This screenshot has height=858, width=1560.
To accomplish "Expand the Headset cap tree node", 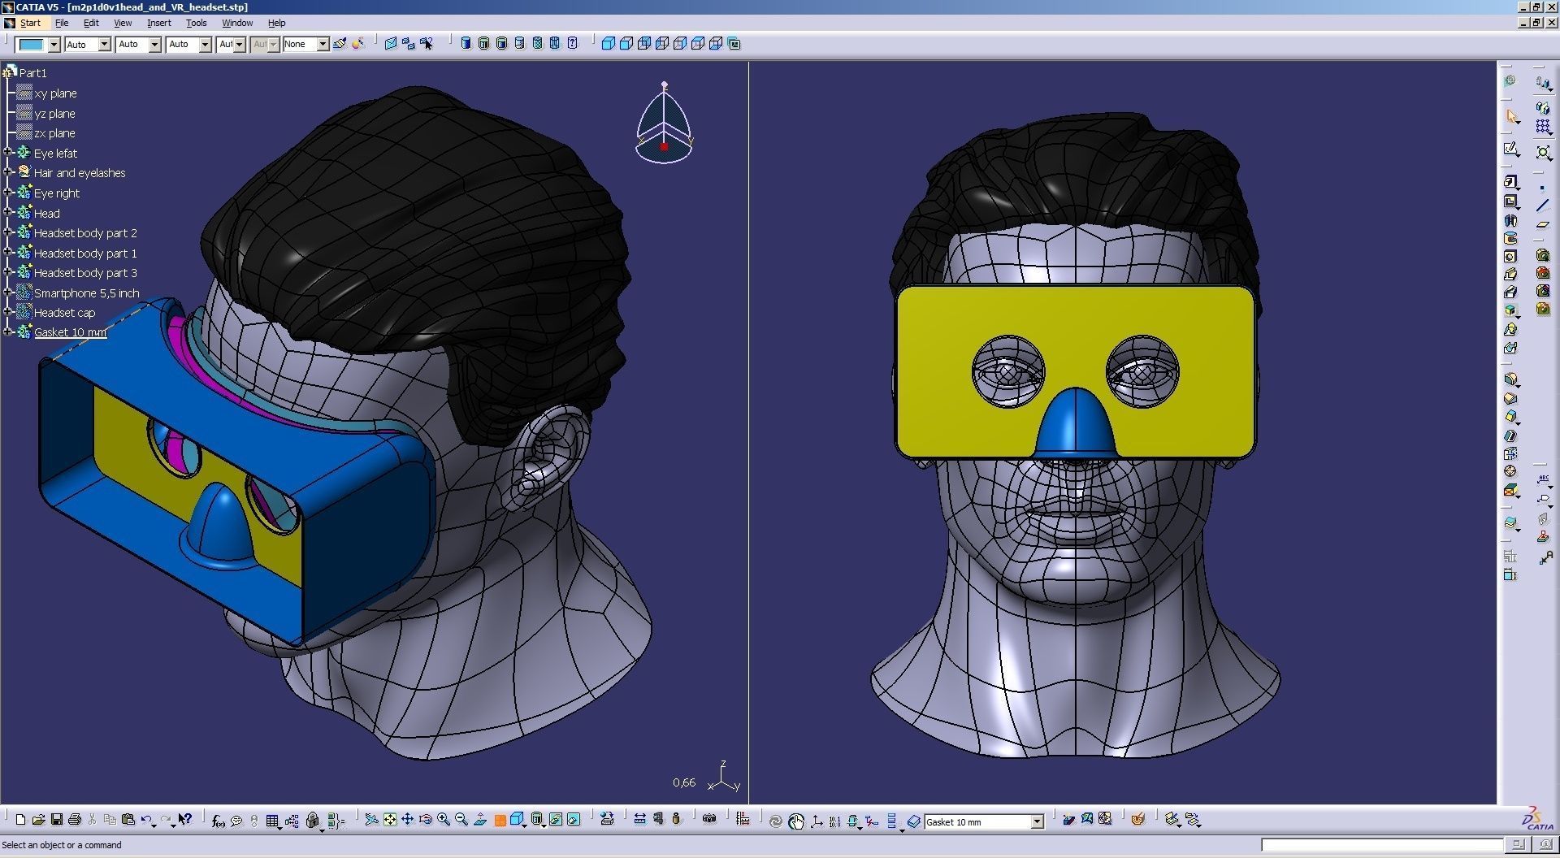I will (x=8, y=311).
